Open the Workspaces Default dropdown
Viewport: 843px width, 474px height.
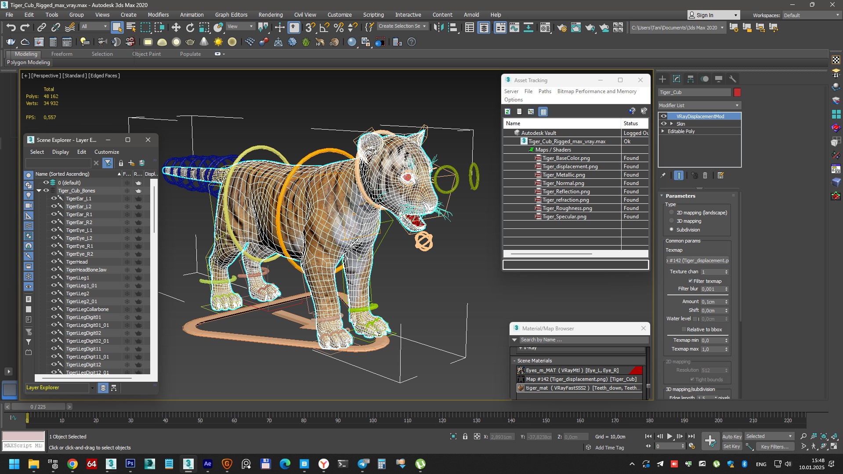point(811,15)
